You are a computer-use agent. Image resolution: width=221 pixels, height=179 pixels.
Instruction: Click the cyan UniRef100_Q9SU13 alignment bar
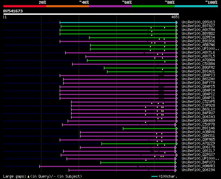pos(118,22)
